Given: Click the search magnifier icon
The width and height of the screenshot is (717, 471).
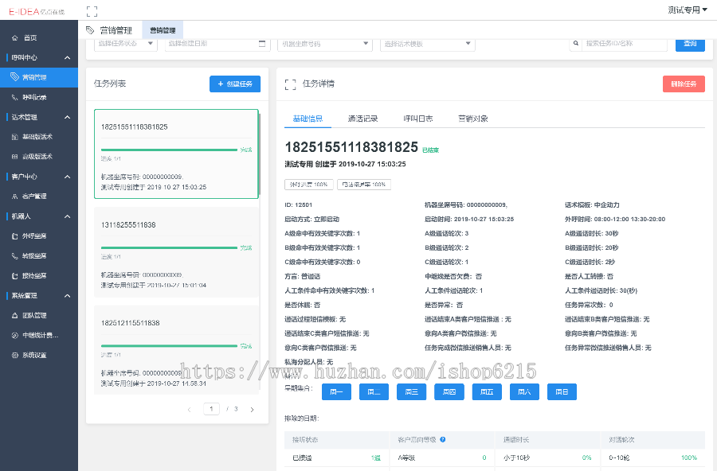Looking at the screenshot, I should coord(576,44).
